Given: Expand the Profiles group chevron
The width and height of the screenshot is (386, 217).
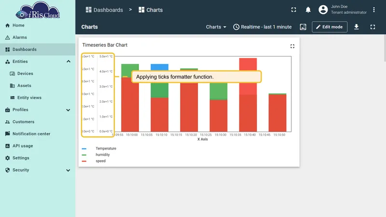Looking at the screenshot, I should 68,110.
